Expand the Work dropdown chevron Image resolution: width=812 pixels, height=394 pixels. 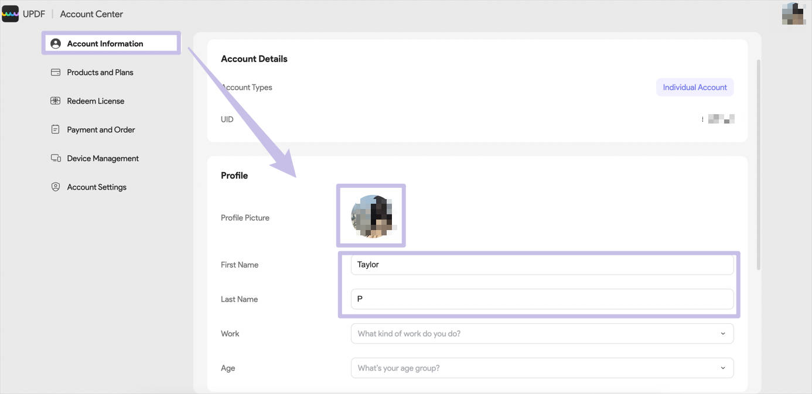point(722,334)
